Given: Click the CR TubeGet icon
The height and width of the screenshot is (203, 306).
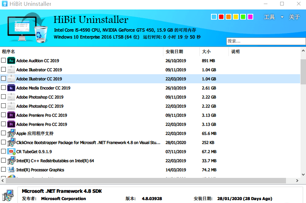Looking at the screenshot, I should tap(11, 152).
